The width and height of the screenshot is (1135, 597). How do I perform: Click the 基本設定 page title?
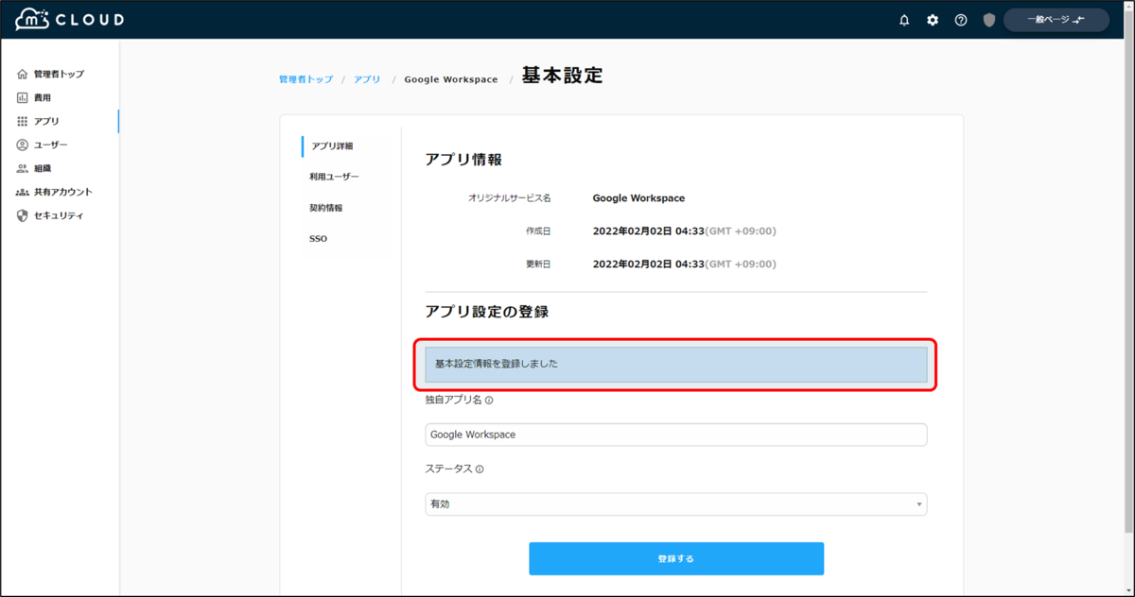(563, 76)
